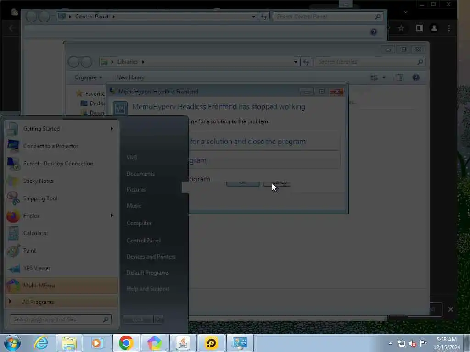Screen dimensions: 470x352
Task: Open Music from the Start menu
Action: pyautogui.click(x=134, y=206)
